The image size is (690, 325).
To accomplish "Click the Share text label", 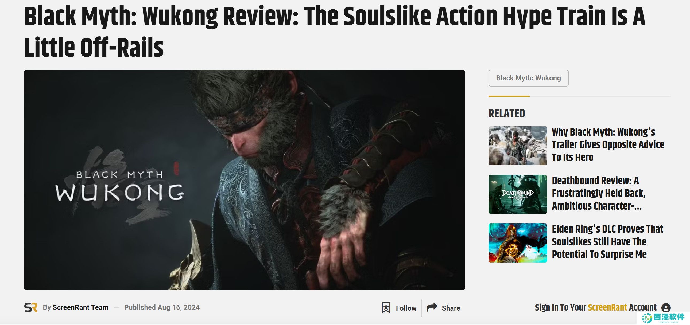I will tap(451, 308).
